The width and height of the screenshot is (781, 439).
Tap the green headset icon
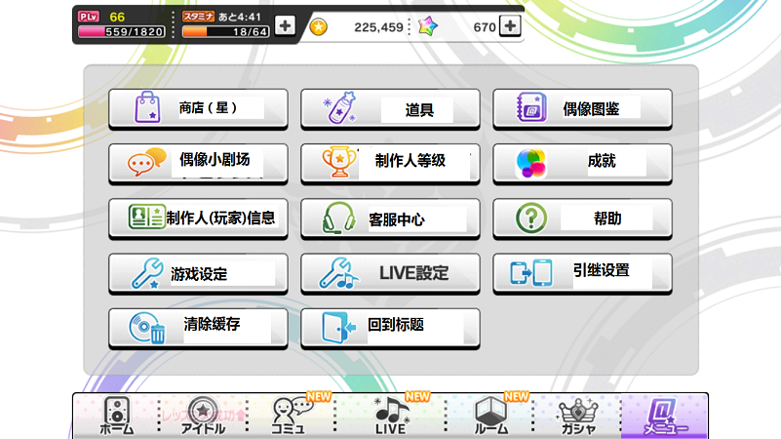[x=338, y=218]
